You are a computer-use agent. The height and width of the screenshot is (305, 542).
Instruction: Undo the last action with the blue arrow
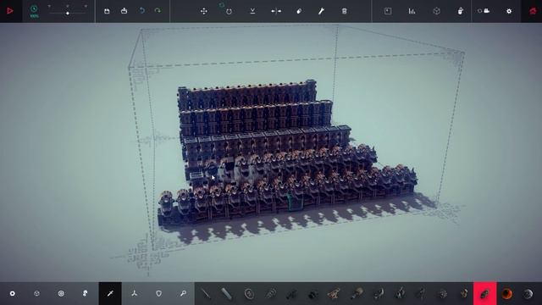[141, 11]
